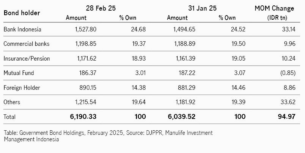Select Commercial banks amount 1,188.89
Image resolution: width=305 pixels, height=153 pixels.
(x=185, y=44)
